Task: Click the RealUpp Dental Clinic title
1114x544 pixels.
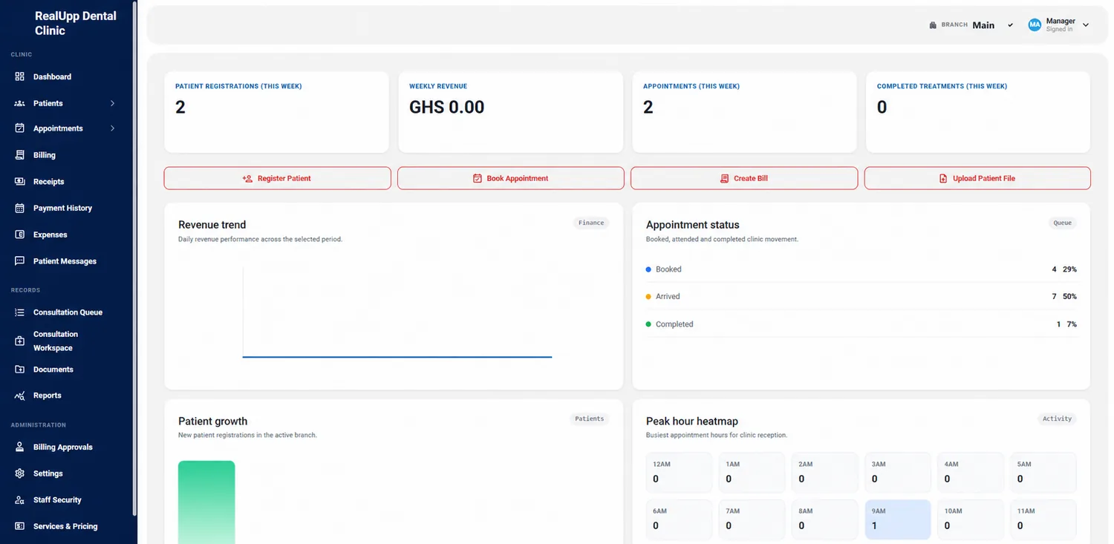Action: (x=76, y=23)
